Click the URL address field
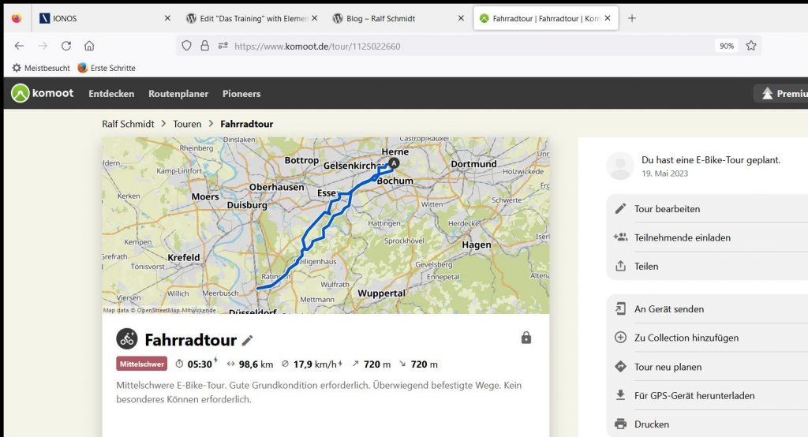808x437 pixels. click(466, 46)
